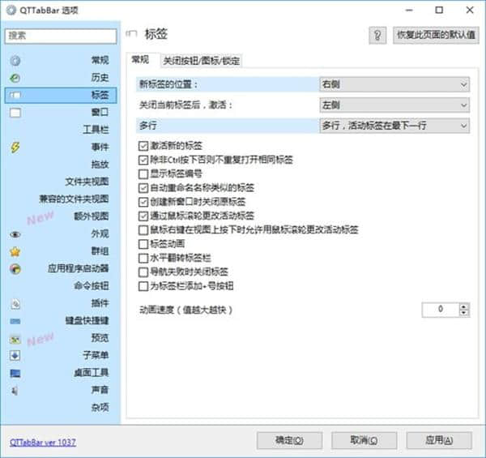Image resolution: width=486 pixels, height=458 pixels.
Task: Open the 窗口 window category
Action: [x=61, y=112]
